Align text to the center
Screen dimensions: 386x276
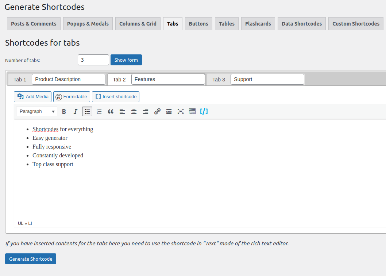click(x=134, y=111)
